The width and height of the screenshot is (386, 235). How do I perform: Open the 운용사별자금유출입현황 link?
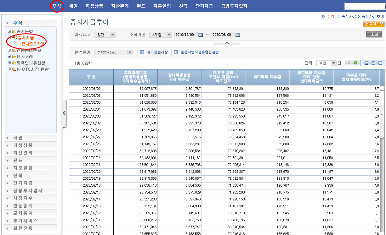[x=200, y=52]
